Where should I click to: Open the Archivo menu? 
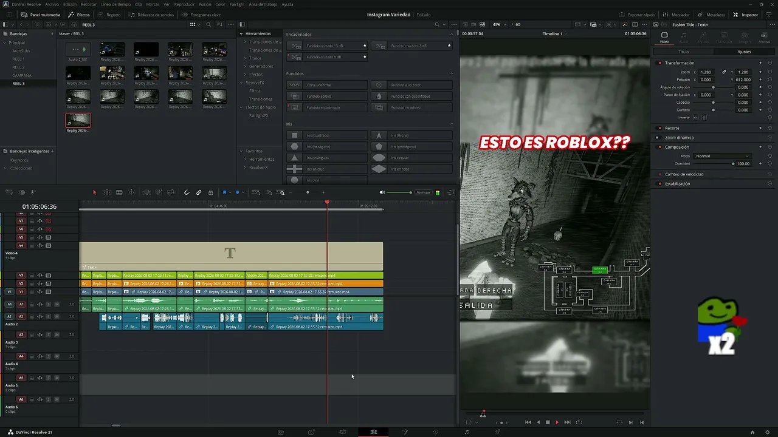(x=52, y=4)
